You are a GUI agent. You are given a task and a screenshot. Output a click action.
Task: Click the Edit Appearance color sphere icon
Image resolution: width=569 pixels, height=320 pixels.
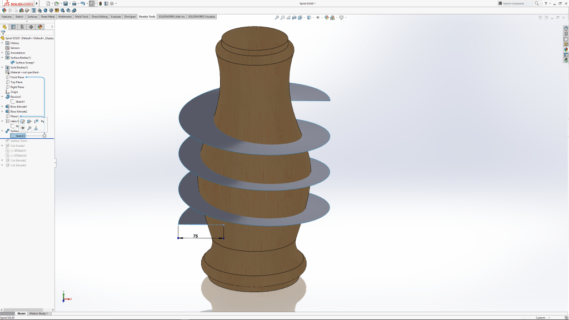327,17
